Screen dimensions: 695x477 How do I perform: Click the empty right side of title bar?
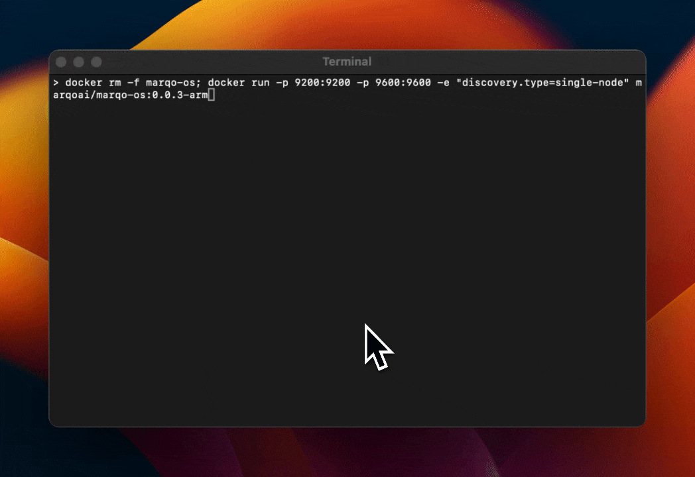531,62
